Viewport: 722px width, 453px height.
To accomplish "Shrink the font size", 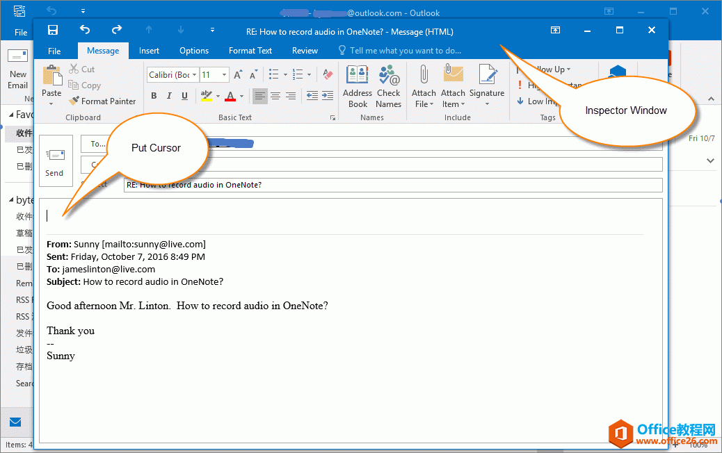I will tap(253, 74).
